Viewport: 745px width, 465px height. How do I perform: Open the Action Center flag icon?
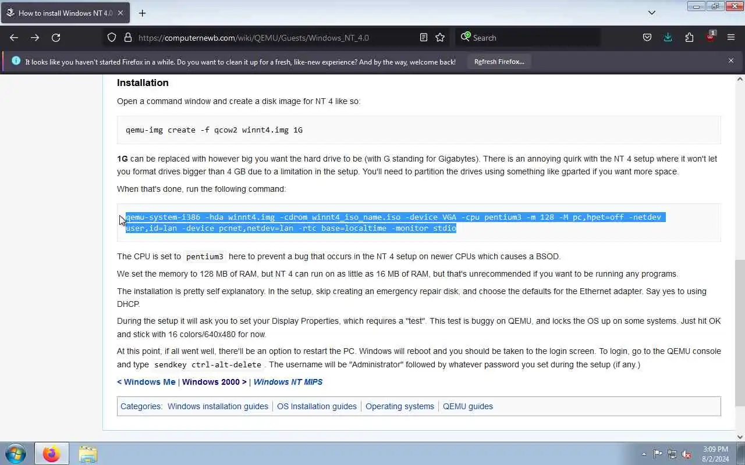tap(658, 454)
